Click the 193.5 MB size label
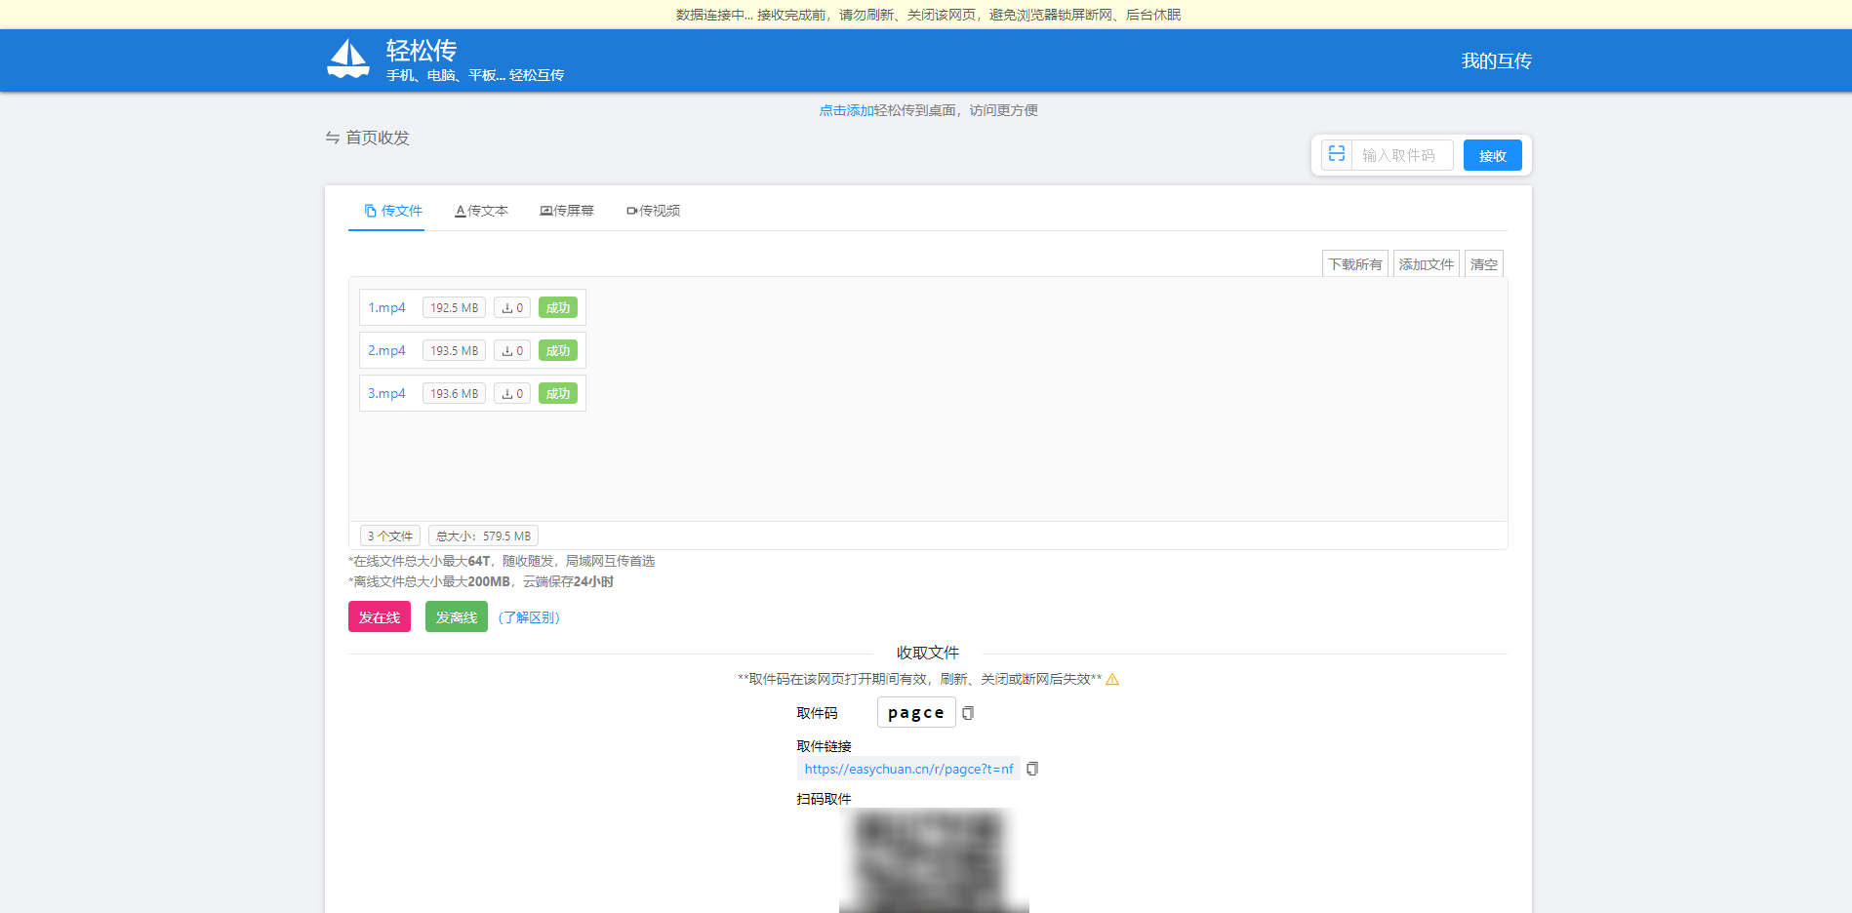This screenshot has width=1852, height=913. [x=454, y=350]
